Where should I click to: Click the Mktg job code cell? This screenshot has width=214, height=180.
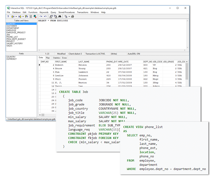point(156,75)
